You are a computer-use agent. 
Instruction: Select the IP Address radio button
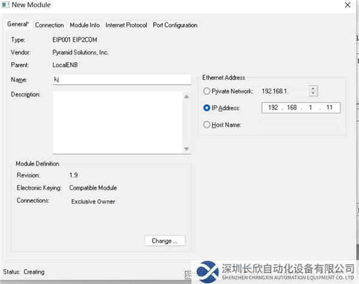[207, 108]
